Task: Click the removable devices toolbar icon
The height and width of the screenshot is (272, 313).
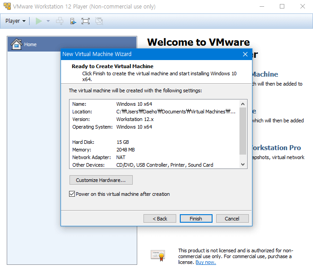Action: [x=73, y=21]
